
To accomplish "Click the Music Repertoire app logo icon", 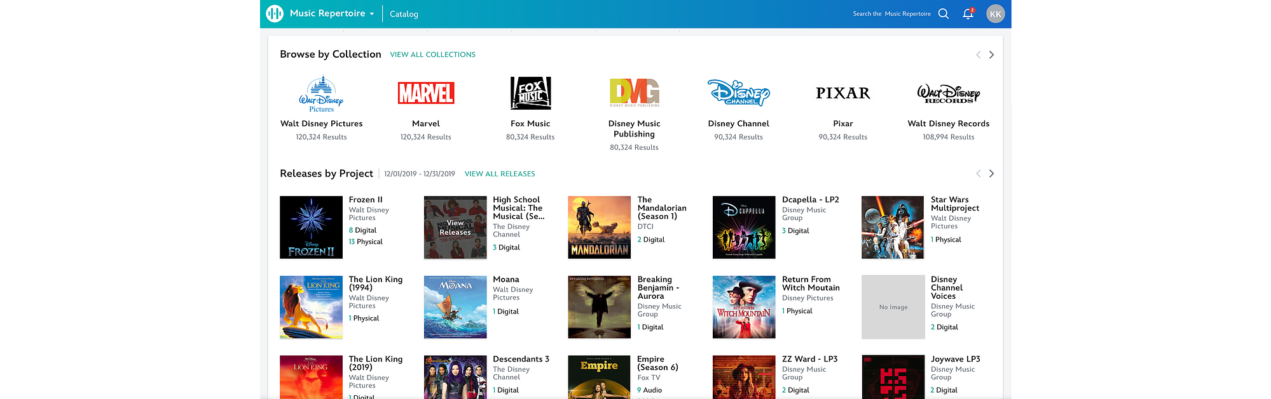I will pos(275,13).
